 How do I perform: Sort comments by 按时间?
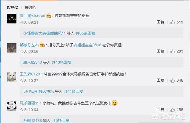(30, 7)
